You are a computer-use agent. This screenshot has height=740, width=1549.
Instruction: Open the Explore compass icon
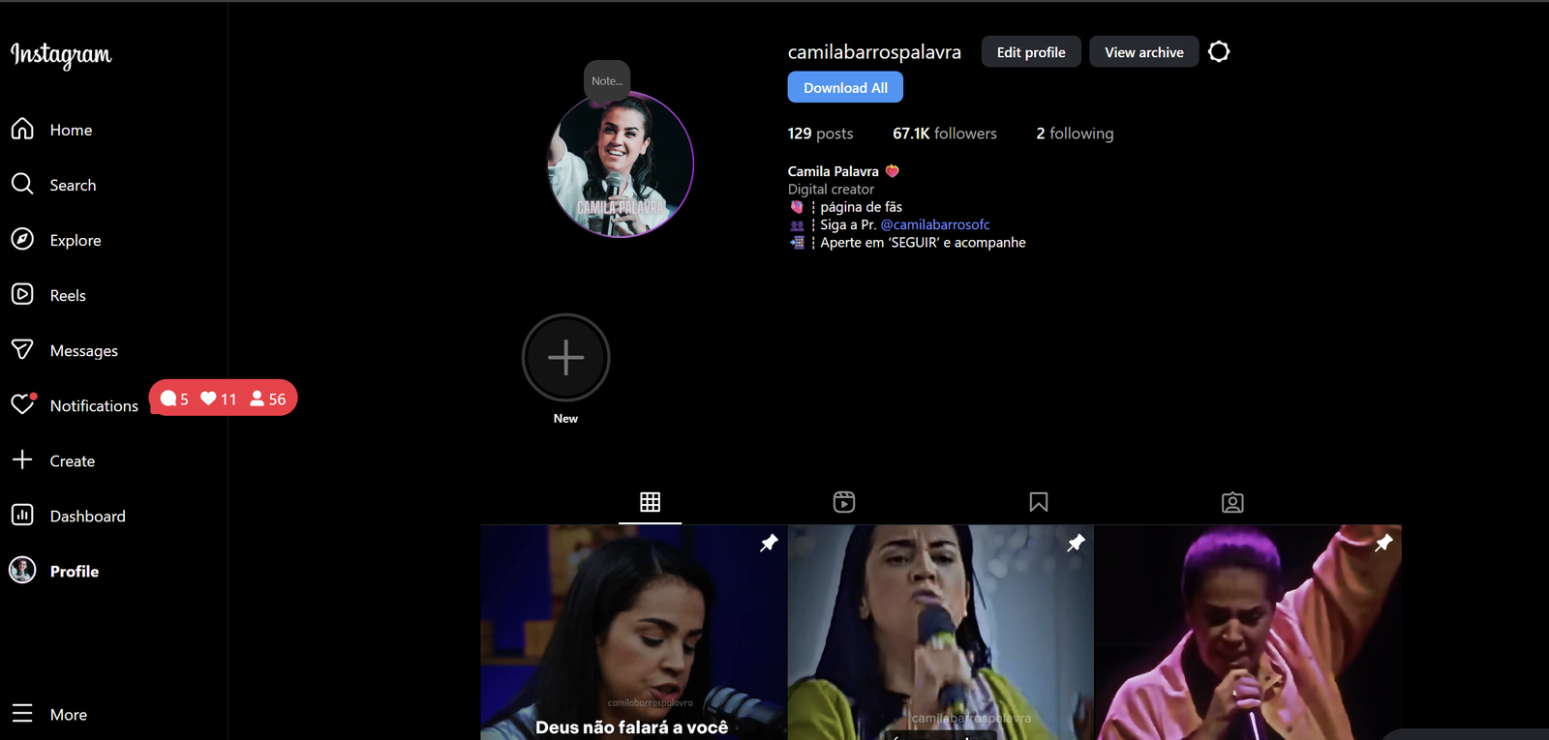[x=22, y=239]
